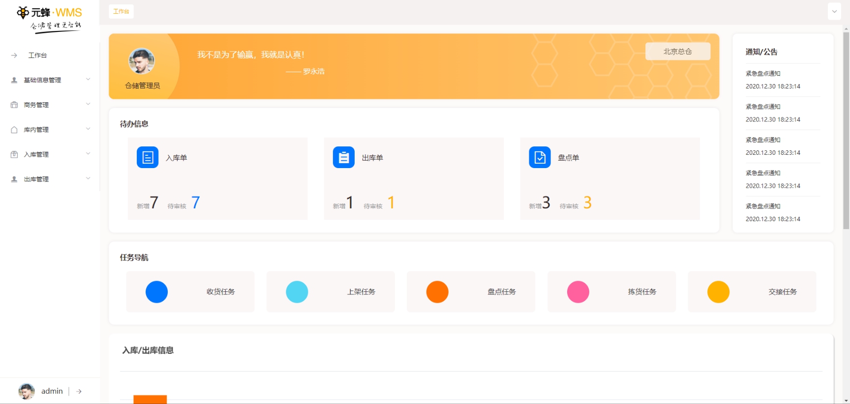Click the 入库单 新增 count 7
This screenshot has width=850, height=404.
(154, 202)
